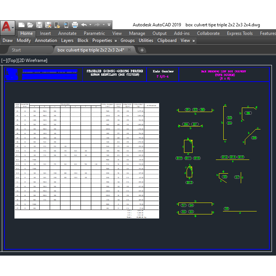Viewport: 276px width, 276px height.
Task: Switch to the Annotate ribbon tab
Action: pos(68,33)
